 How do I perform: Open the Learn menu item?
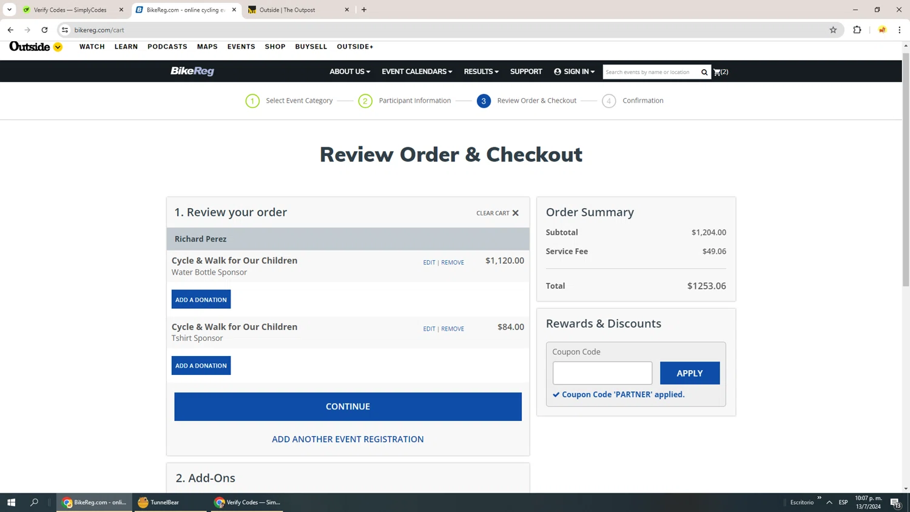point(126,47)
